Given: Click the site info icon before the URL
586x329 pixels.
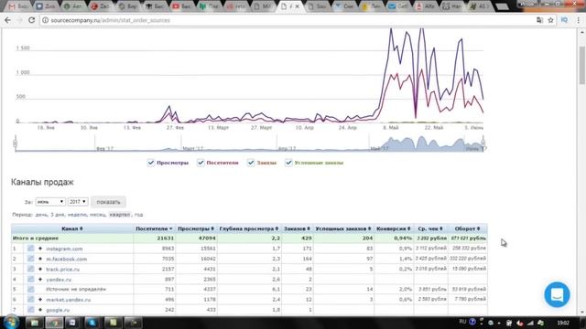Looking at the screenshot, I should click(45, 20).
